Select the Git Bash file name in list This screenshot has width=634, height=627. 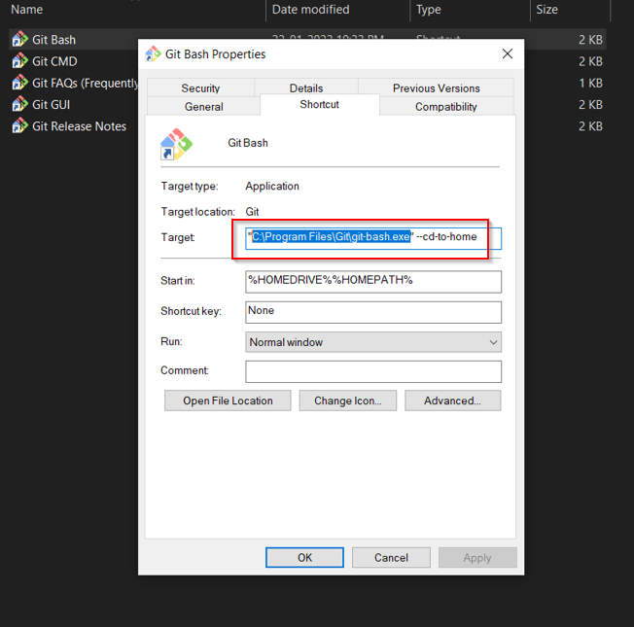point(53,40)
